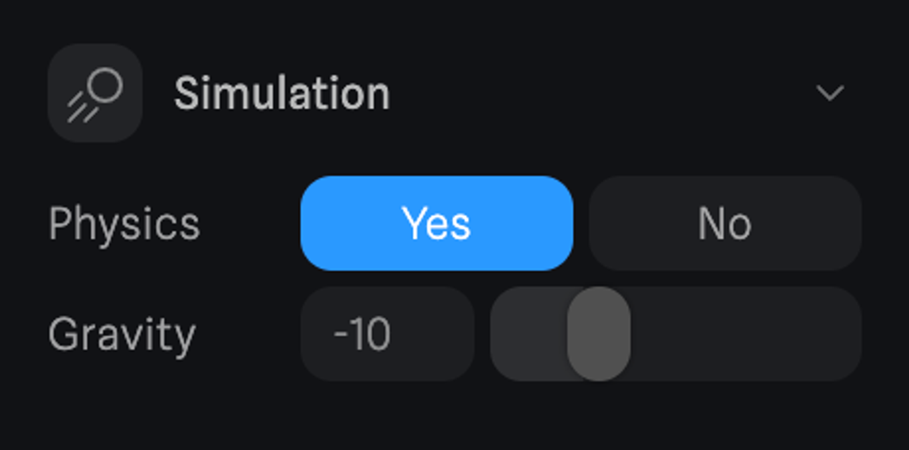Click the "No" text in the Physics row

pyautogui.click(x=725, y=223)
